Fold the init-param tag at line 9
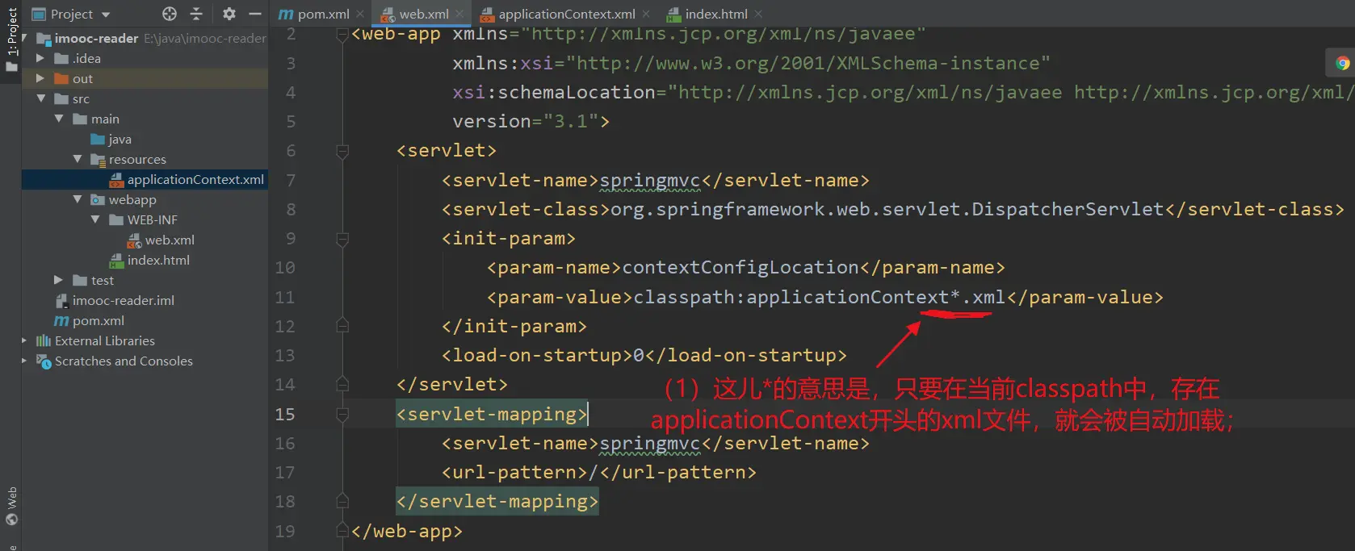The width and height of the screenshot is (1355, 551). point(342,239)
